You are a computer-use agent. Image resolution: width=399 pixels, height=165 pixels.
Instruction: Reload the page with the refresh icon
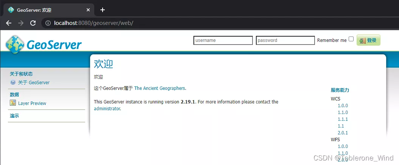(33, 23)
